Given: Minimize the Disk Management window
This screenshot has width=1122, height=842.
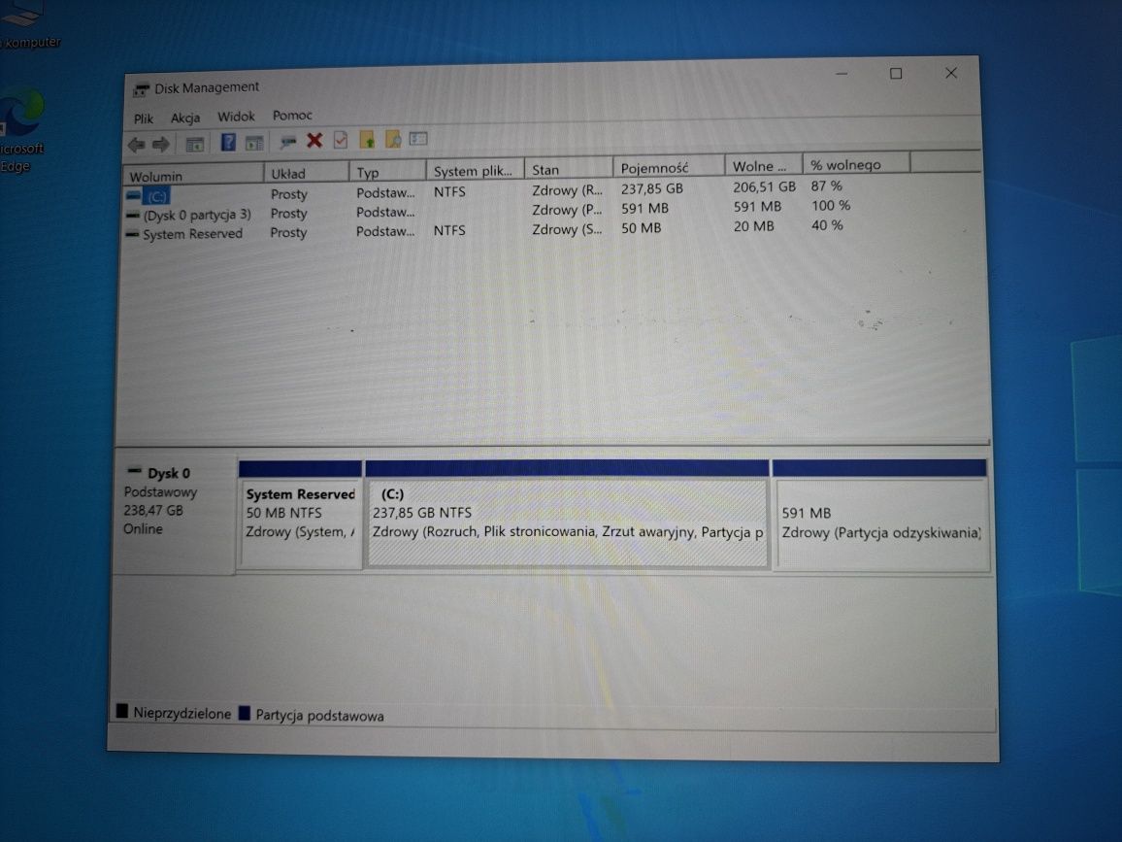Looking at the screenshot, I should tap(841, 75).
